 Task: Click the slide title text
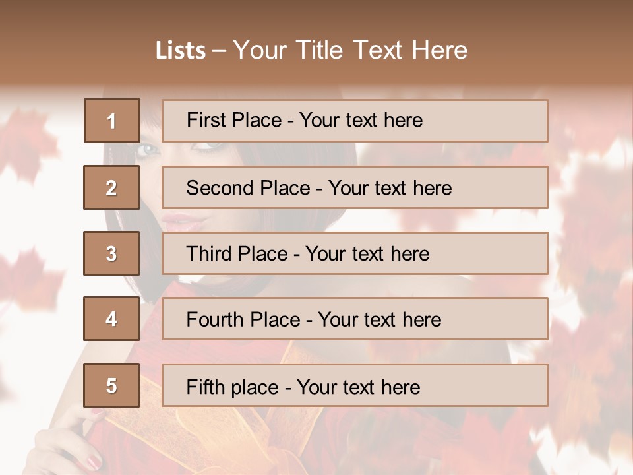312,50
